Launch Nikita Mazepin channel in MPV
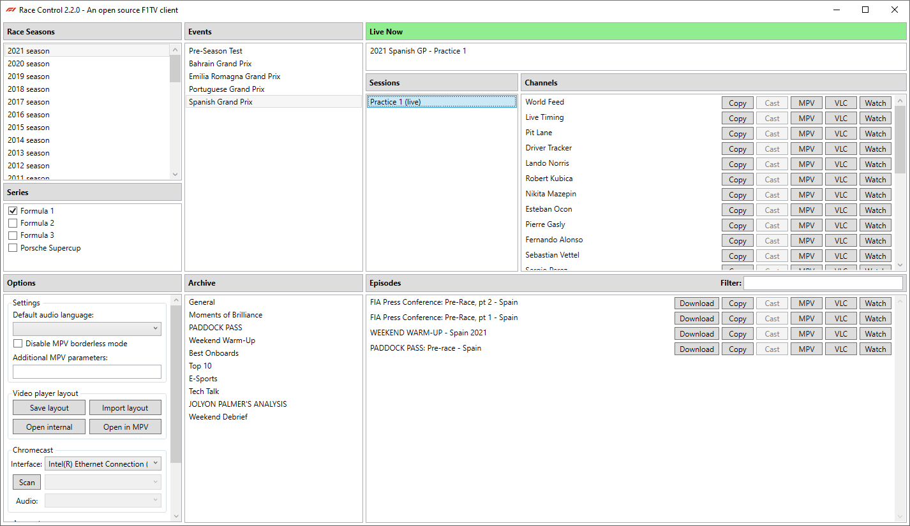Viewport: 910px width, 526px height. click(x=807, y=195)
